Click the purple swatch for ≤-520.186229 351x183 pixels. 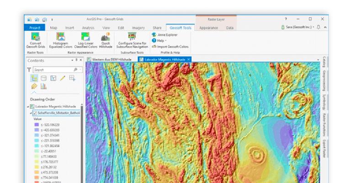(37, 125)
